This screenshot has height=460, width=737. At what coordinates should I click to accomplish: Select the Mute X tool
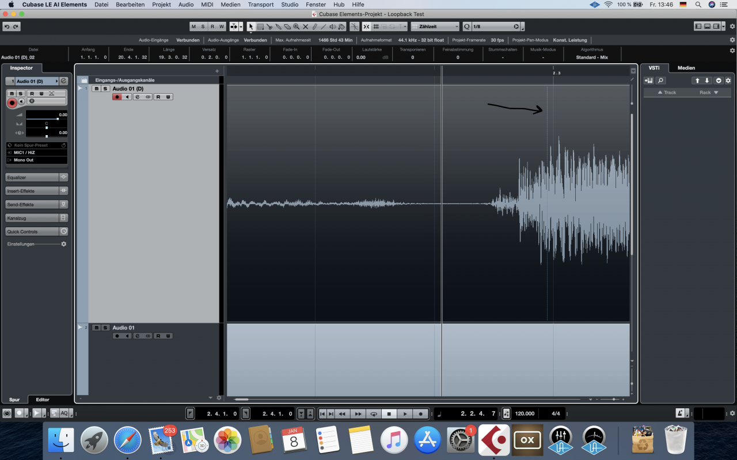pyautogui.click(x=306, y=26)
